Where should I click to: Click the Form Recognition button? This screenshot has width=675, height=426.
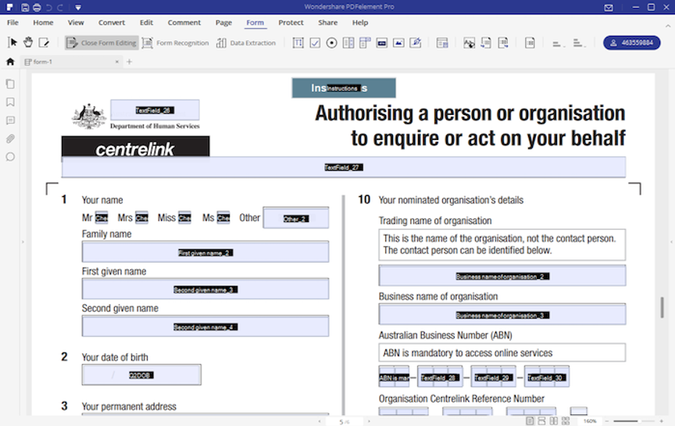[176, 43]
